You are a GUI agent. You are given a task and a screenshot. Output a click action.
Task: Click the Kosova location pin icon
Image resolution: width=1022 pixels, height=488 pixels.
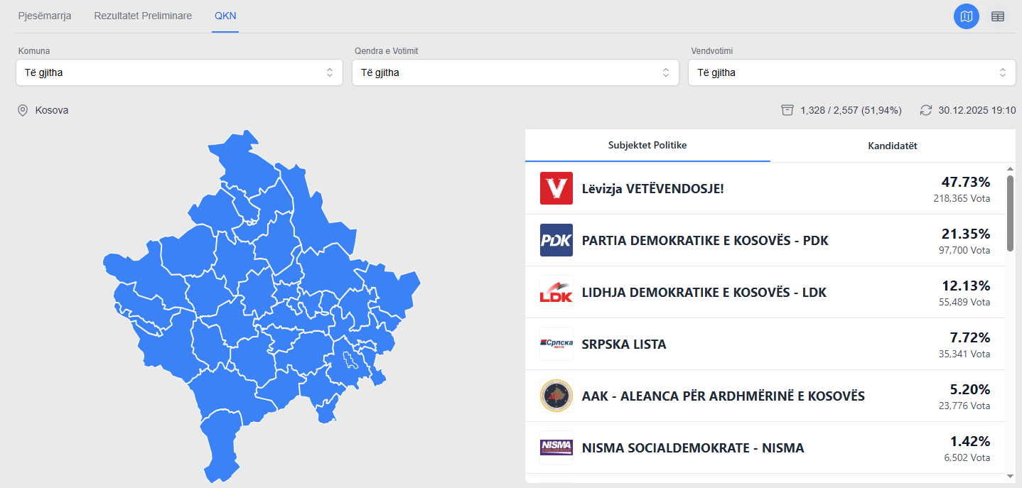point(23,110)
